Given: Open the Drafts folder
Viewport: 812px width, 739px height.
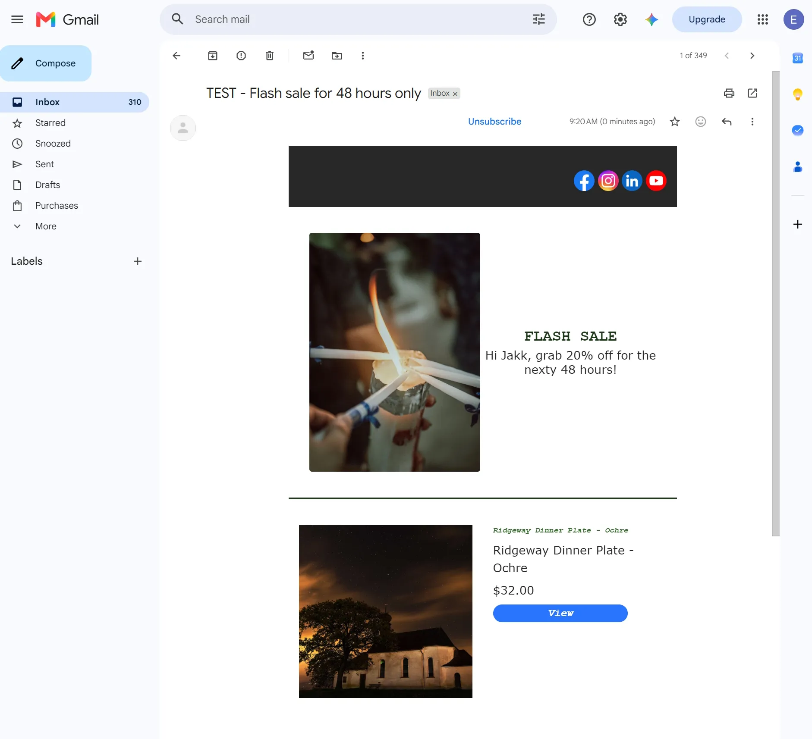Looking at the screenshot, I should pyautogui.click(x=74, y=185).
